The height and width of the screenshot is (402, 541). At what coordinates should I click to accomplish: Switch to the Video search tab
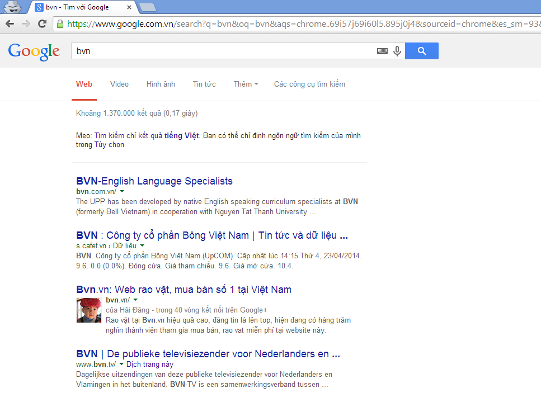119,84
